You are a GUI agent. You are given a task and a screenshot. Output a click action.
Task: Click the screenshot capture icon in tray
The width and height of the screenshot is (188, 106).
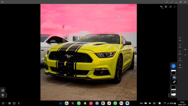(x=154, y=103)
